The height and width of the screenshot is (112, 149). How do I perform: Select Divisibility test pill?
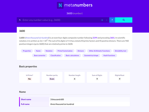click(120, 51)
